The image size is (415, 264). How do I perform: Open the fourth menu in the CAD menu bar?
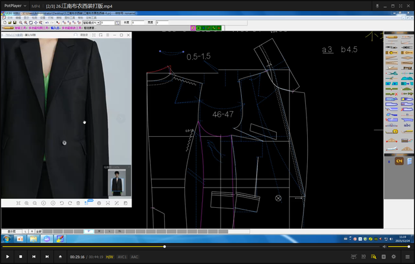pyautogui.click(x=34, y=18)
